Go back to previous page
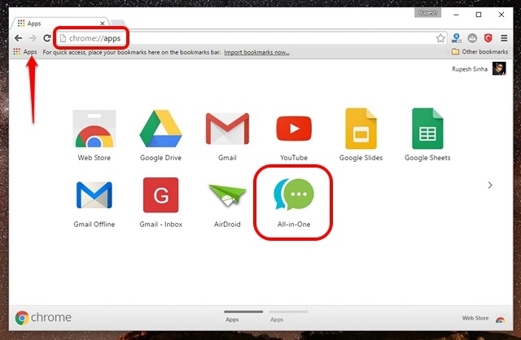Viewport: 521px width, 340px height. click(x=18, y=38)
